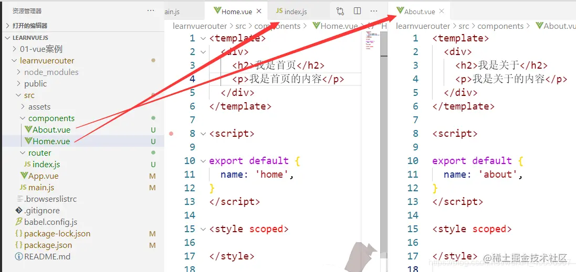Image resolution: width=576 pixels, height=272 pixels.
Task: Fold the template block at line 1
Action: (x=203, y=38)
